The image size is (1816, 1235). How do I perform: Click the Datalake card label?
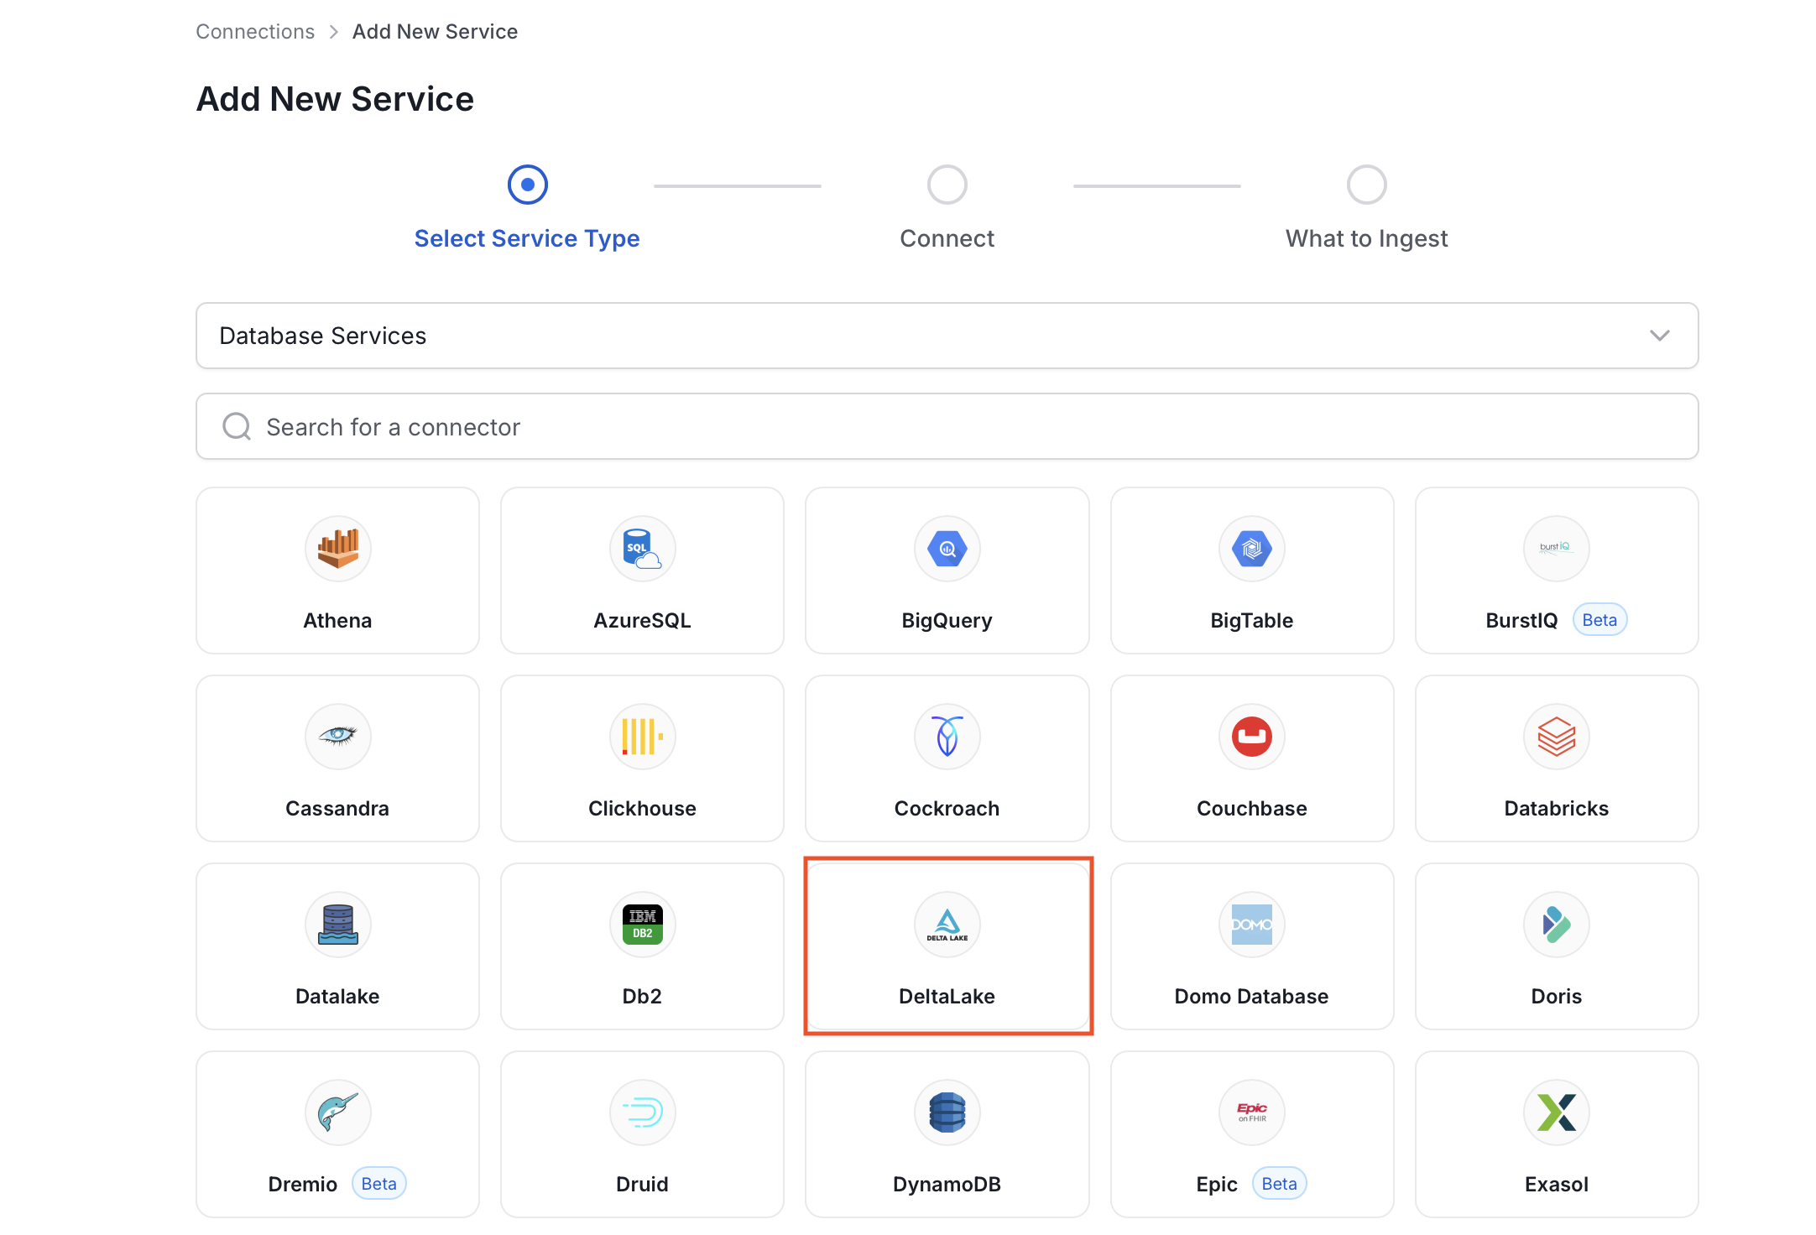337,997
